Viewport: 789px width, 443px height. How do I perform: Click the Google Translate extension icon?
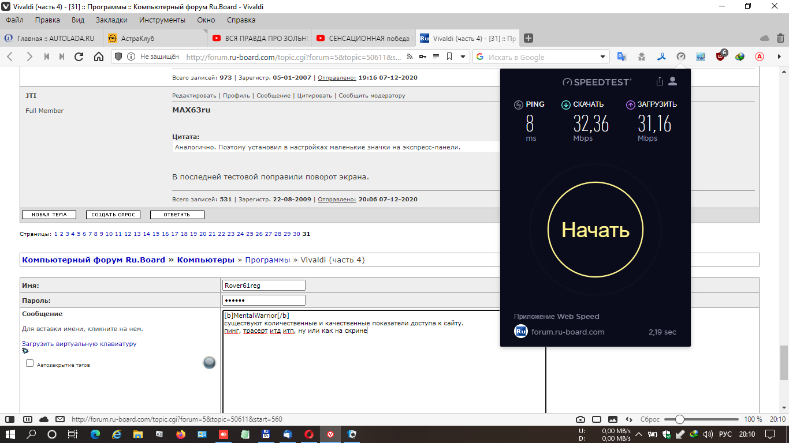pos(621,57)
